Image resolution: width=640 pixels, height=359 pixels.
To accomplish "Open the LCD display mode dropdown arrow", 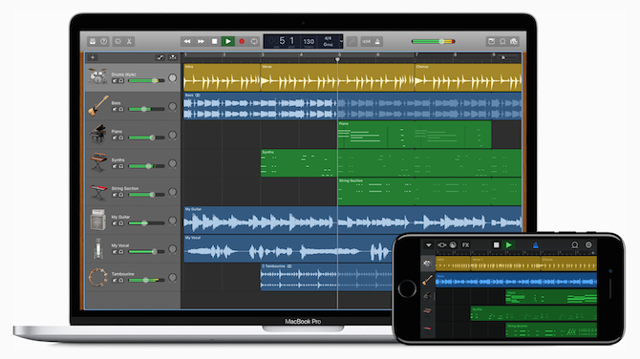I will point(341,41).
